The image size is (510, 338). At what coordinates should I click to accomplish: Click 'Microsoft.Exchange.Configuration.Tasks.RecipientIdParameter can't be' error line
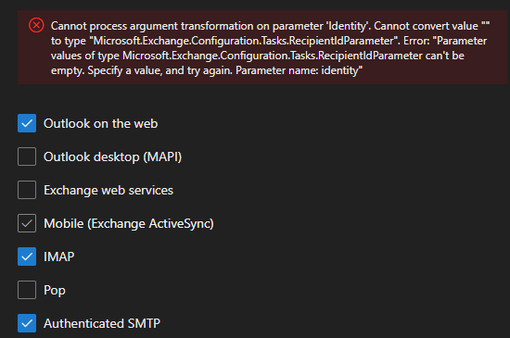(293, 56)
